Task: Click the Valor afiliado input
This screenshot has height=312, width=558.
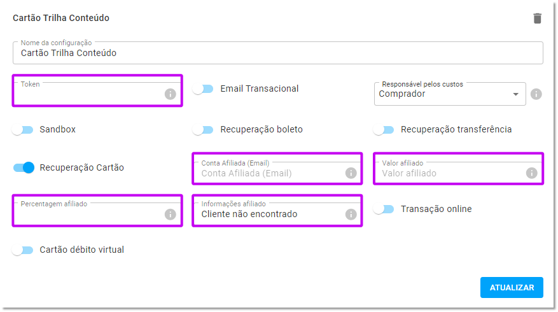Action: tap(452, 173)
